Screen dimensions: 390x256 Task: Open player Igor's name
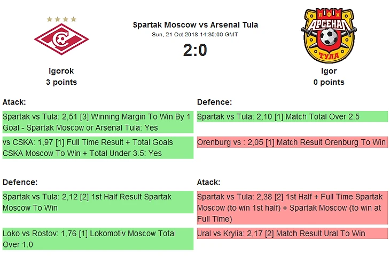(x=329, y=71)
